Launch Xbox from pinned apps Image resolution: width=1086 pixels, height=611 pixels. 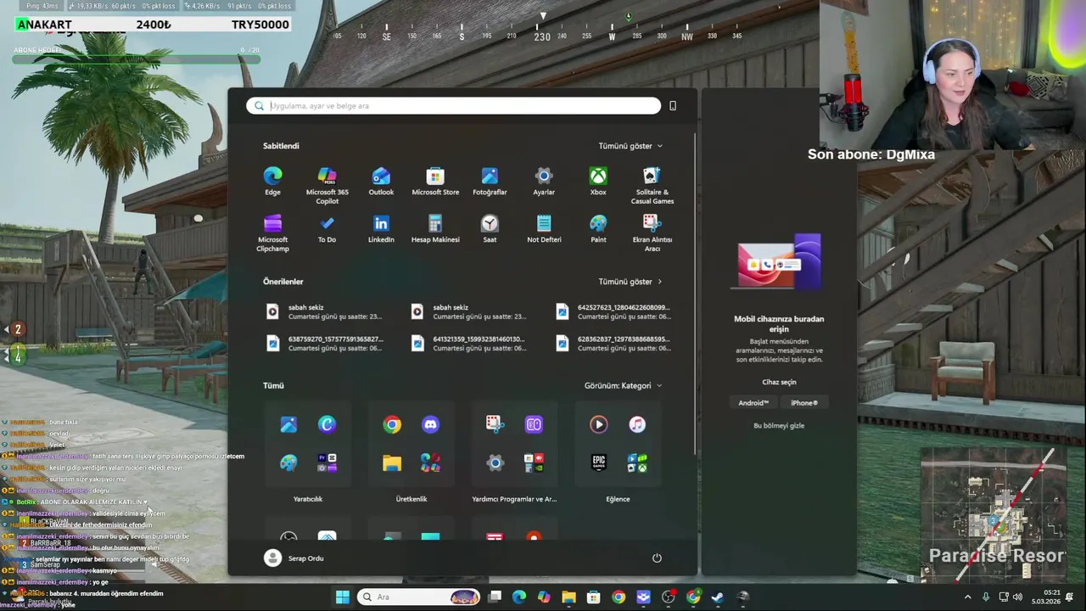coord(598,181)
